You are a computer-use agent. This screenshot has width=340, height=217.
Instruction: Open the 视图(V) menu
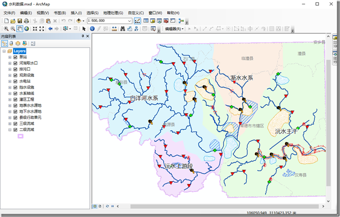pyautogui.click(x=43, y=13)
